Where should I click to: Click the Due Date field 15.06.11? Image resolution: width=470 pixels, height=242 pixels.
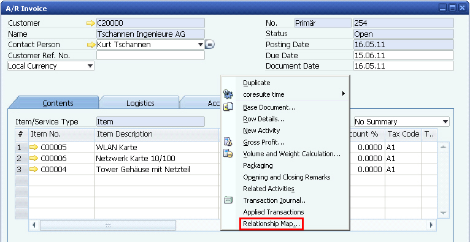(x=404, y=55)
